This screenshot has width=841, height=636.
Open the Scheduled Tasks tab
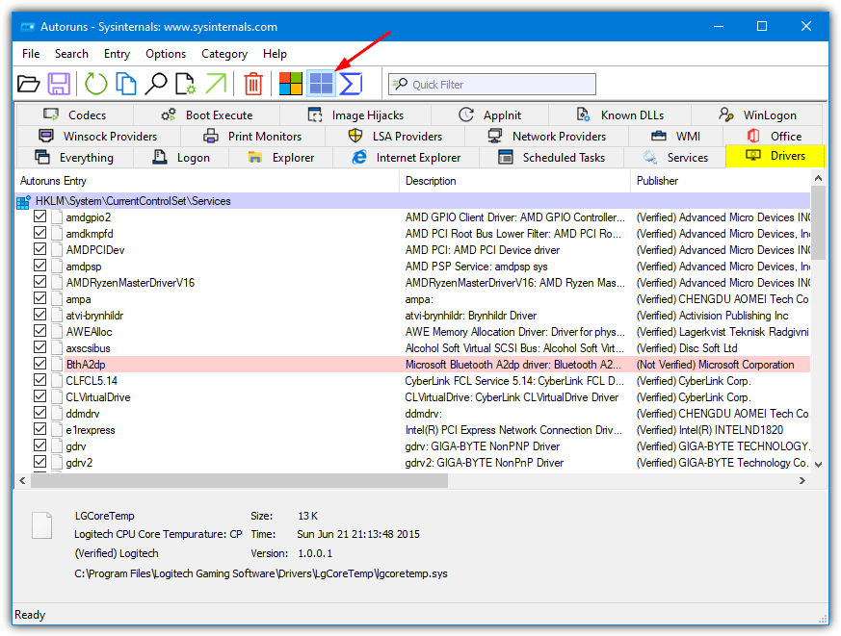552,157
